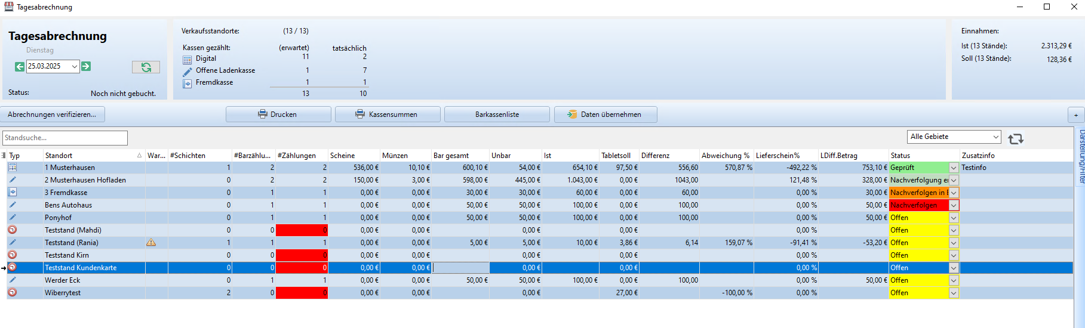Click the grid column chooser icon beside Typ

(4, 156)
